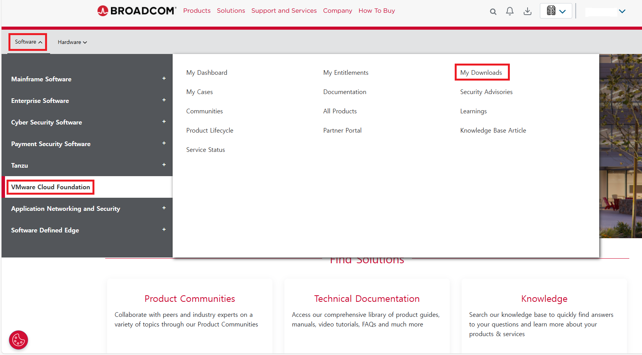Open the Solutions top menu
This screenshot has height=355, width=642.
click(x=231, y=11)
